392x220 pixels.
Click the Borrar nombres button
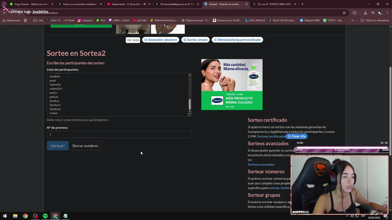(85, 146)
